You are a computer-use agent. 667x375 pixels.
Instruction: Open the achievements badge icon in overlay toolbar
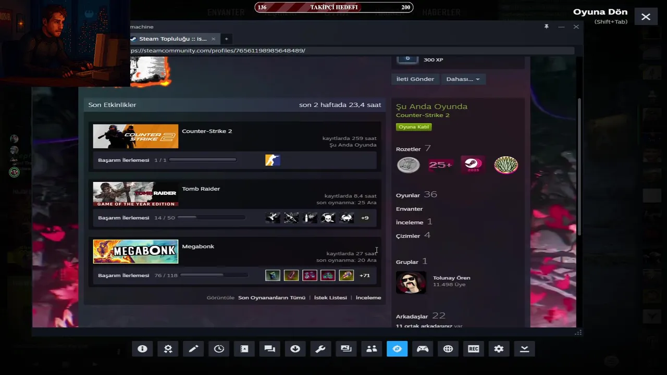(168, 349)
